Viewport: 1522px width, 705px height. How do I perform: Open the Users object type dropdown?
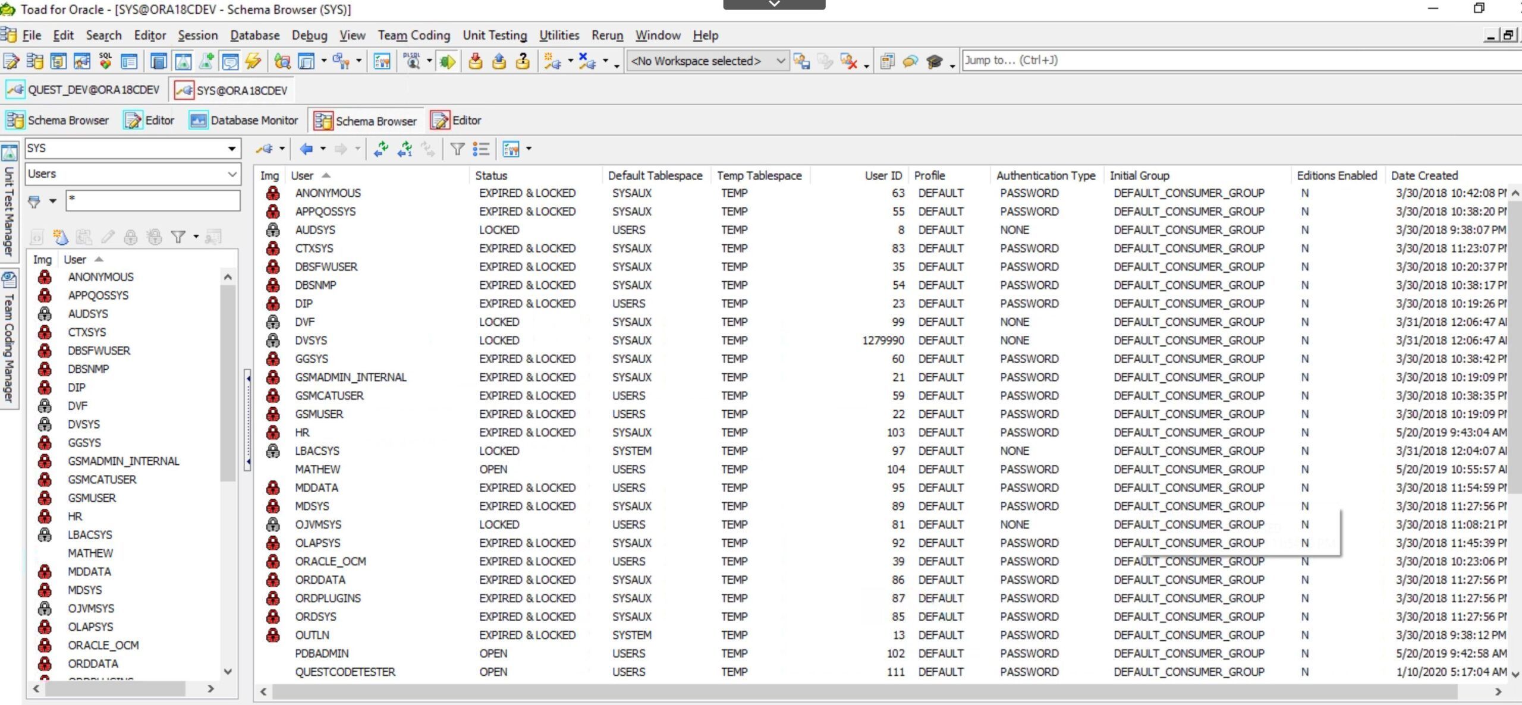(x=232, y=174)
